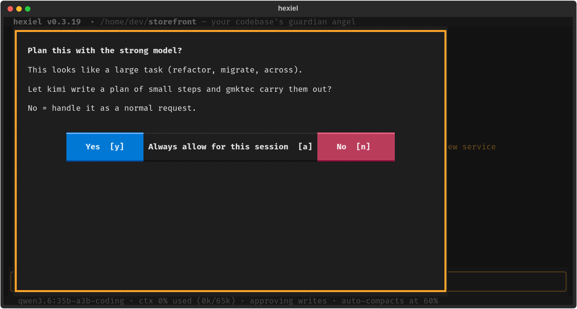
Task: Click the "approving writes" status entry
Action: [x=288, y=301]
